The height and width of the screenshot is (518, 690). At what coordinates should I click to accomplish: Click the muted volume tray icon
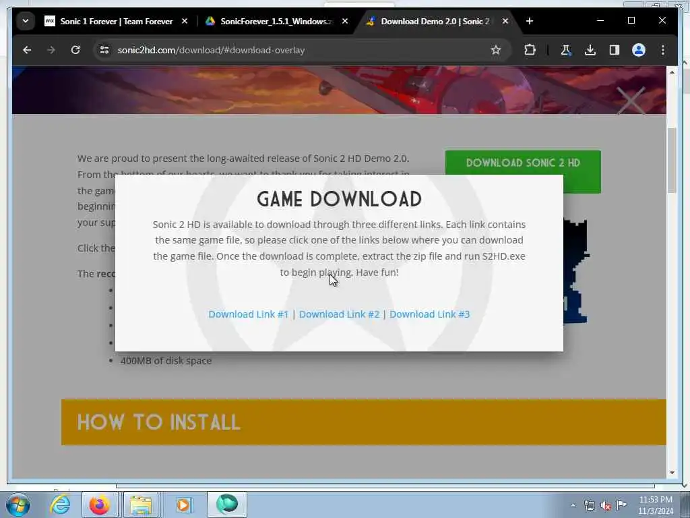tap(606, 506)
